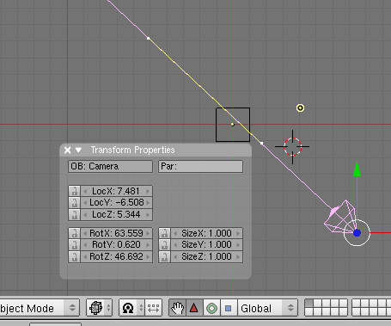The image size is (391, 326).
Task: Toggle the LocX lock icon
Action: [x=75, y=191]
